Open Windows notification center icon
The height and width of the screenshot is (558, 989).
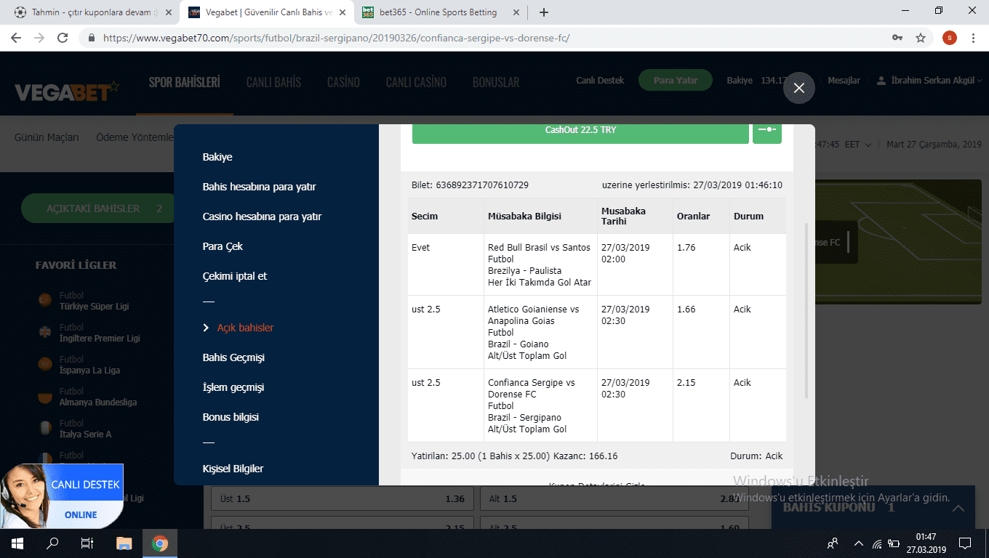click(965, 543)
